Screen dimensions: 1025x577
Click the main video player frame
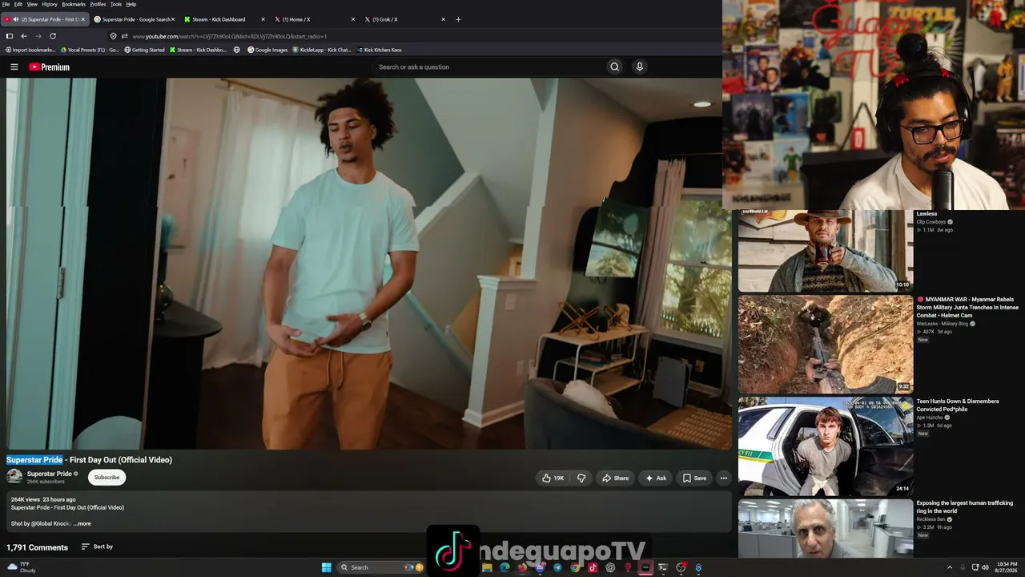point(369,264)
